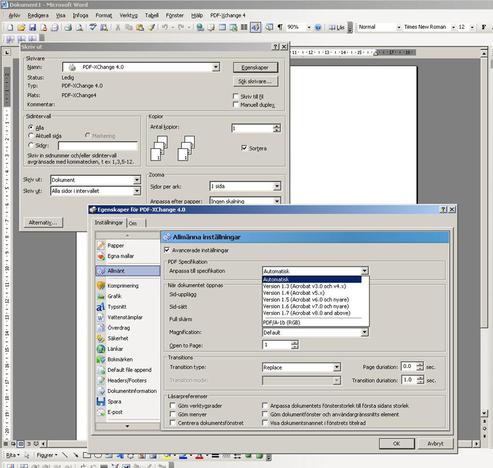This screenshot has width=493, height=468.
Task: Enable Göm menyer checkbox
Action: pos(172,414)
